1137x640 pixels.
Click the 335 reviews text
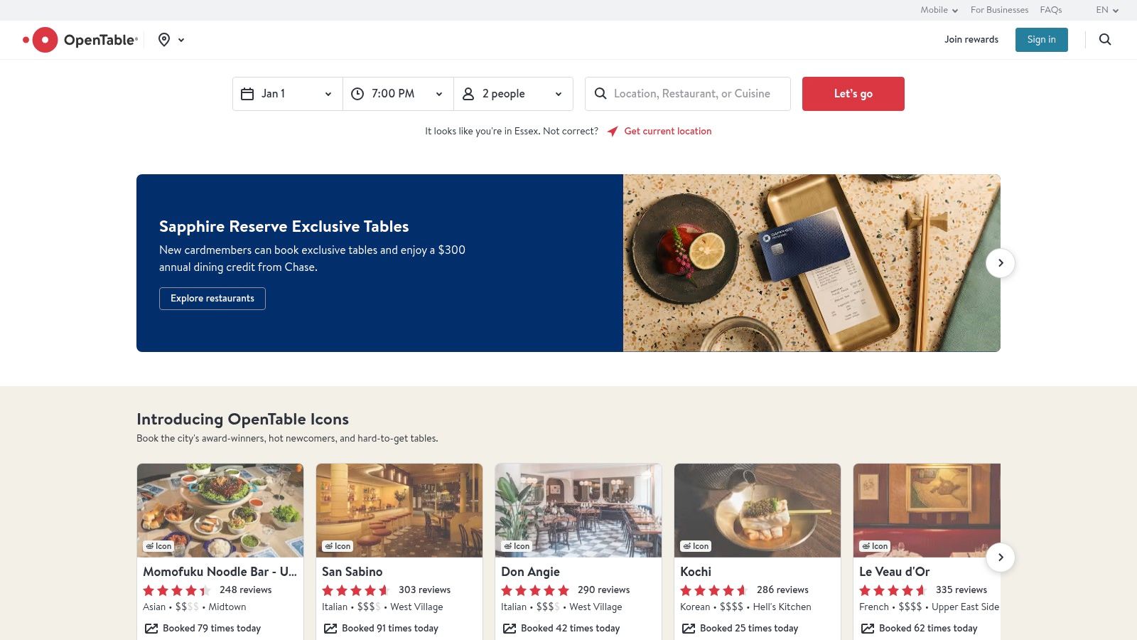click(961, 590)
